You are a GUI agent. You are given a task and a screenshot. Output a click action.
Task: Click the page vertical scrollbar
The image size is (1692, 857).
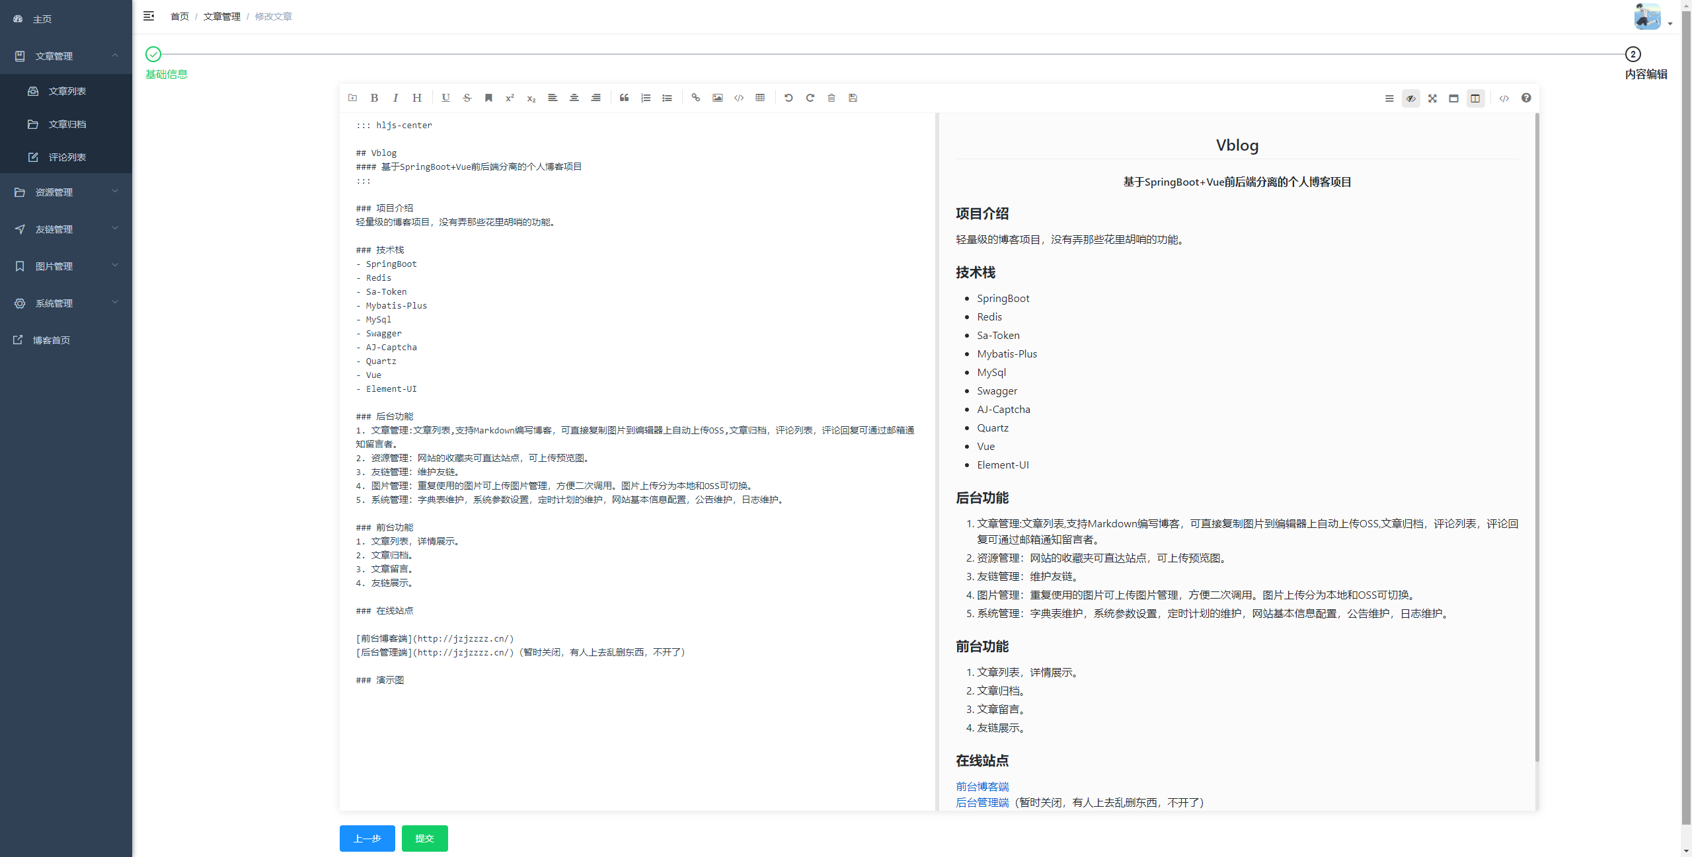tap(1686, 416)
